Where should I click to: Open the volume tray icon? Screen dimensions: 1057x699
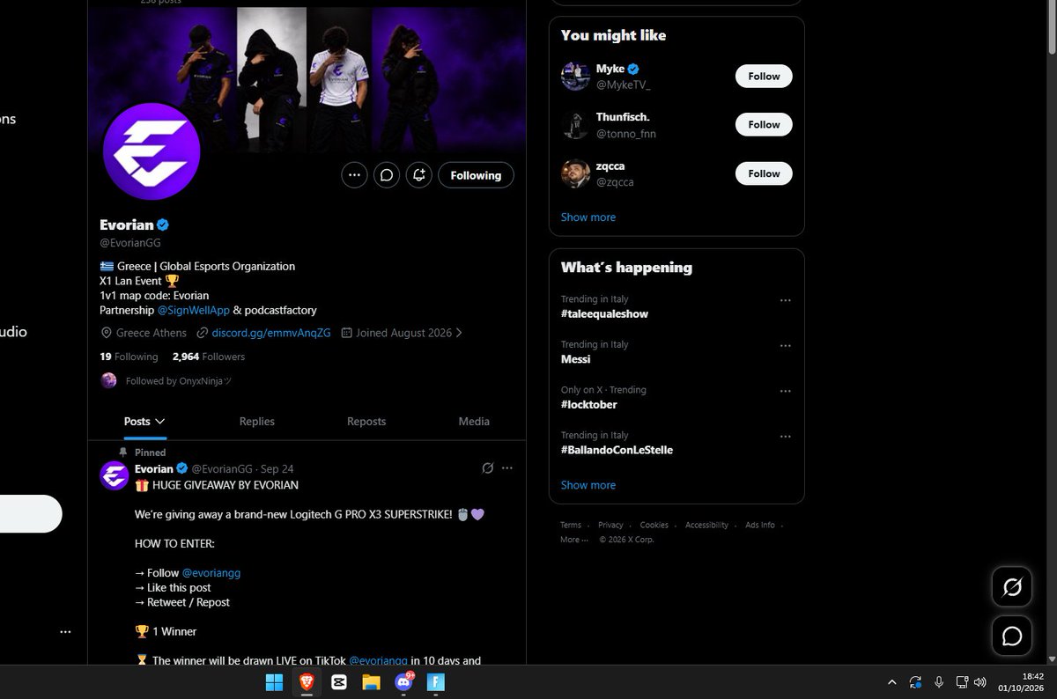pyautogui.click(x=979, y=682)
